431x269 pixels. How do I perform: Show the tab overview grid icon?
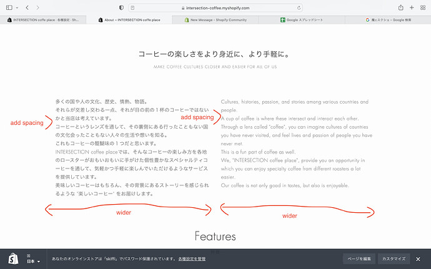423,7
